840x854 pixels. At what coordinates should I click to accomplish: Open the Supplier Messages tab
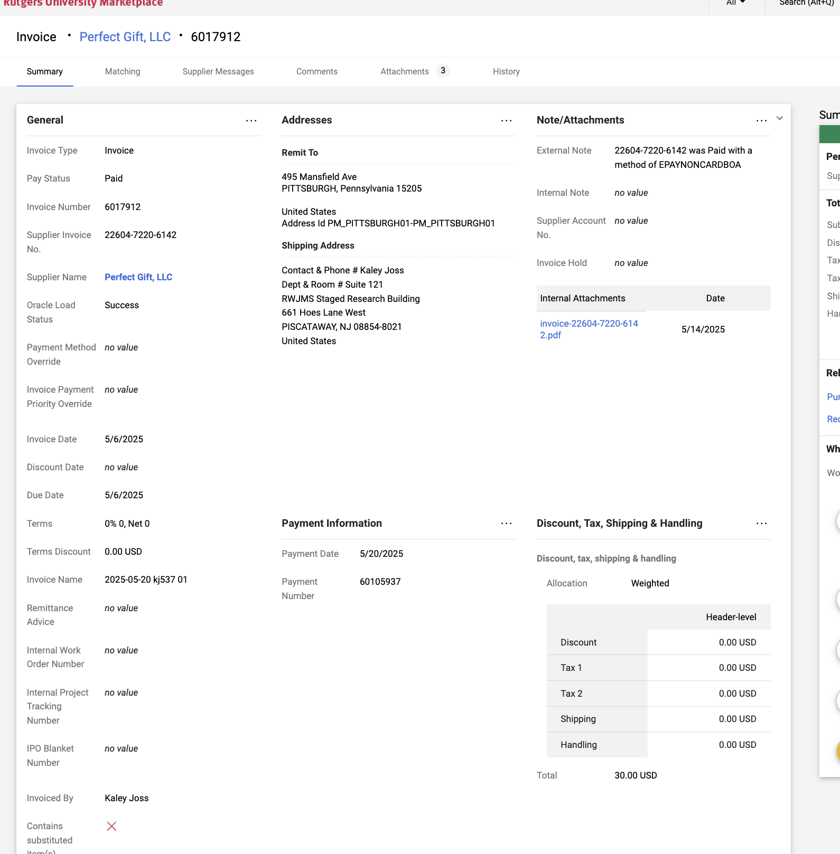pos(218,72)
